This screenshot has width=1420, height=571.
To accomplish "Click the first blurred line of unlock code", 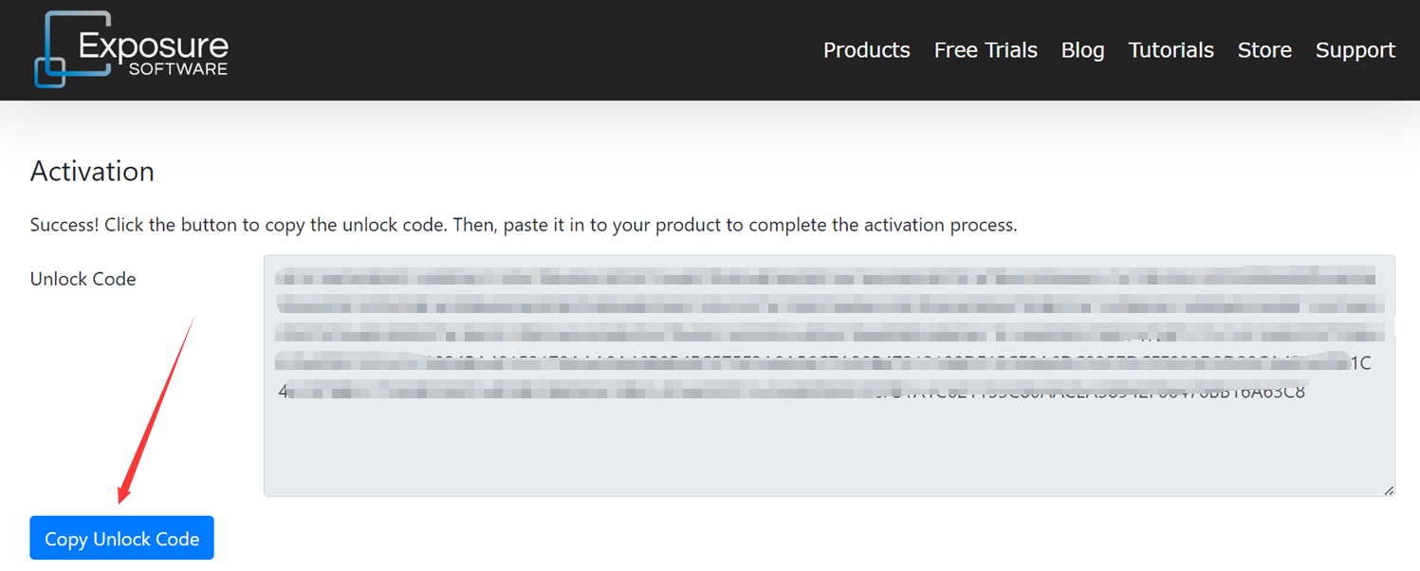I will 825,279.
